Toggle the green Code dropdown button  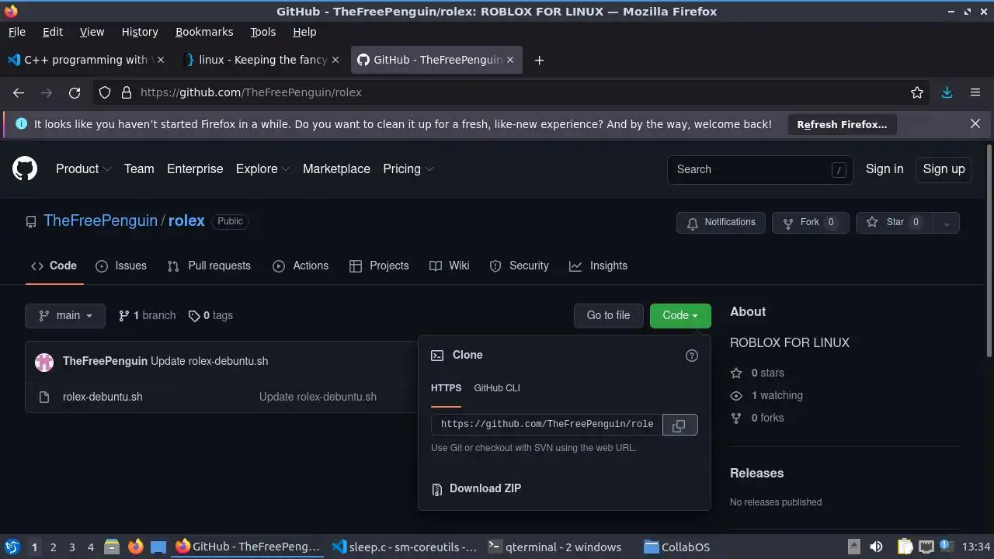click(680, 315)
